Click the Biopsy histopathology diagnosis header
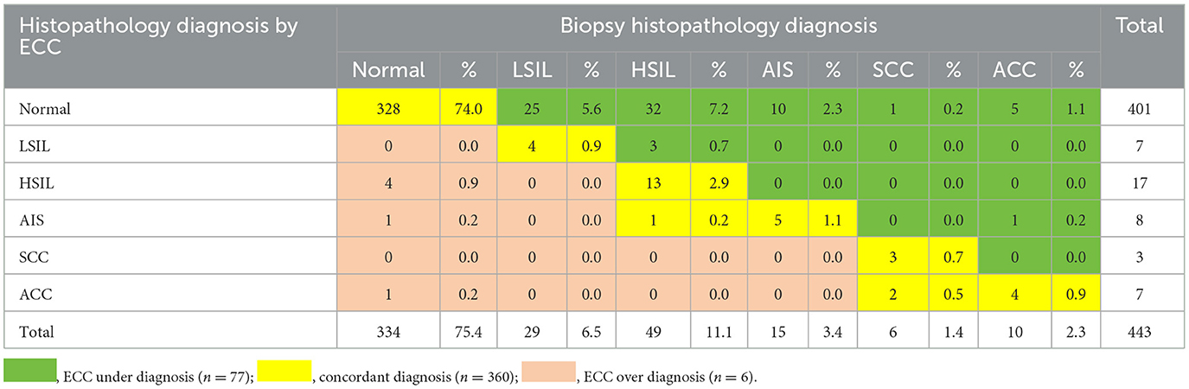Screen dimensions: 1189x389 (x=718, y=27)
